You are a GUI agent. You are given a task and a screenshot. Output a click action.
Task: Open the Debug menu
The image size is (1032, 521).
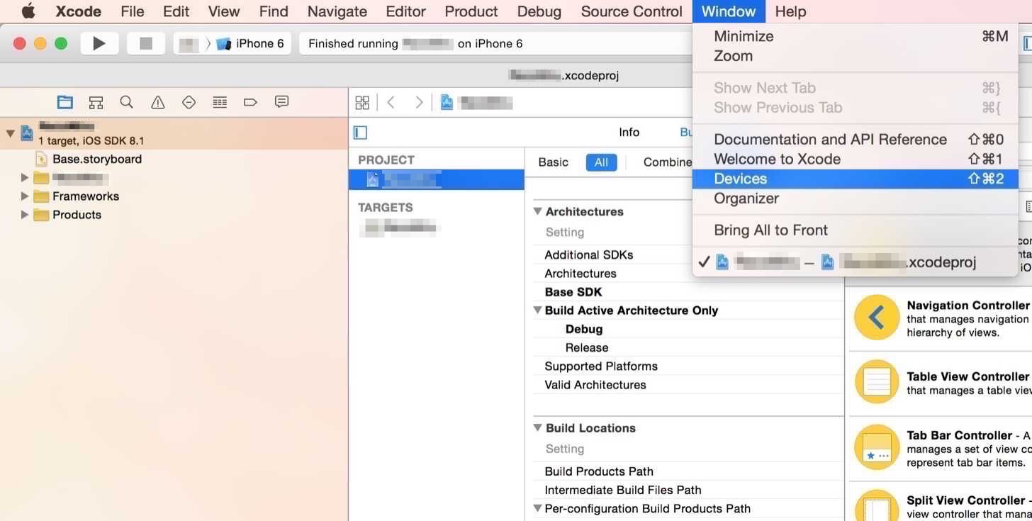click(x=539, y=11)
